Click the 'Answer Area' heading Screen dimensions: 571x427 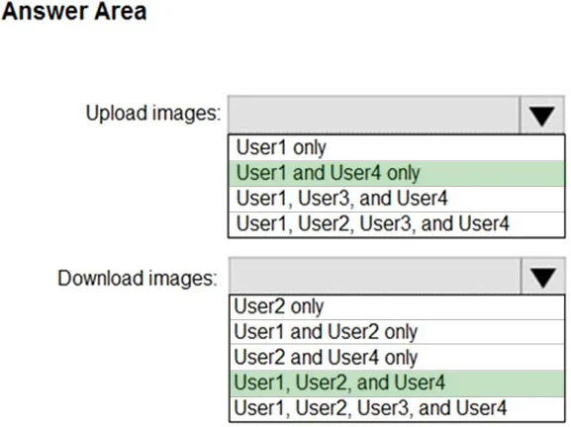tap(74, 11)
